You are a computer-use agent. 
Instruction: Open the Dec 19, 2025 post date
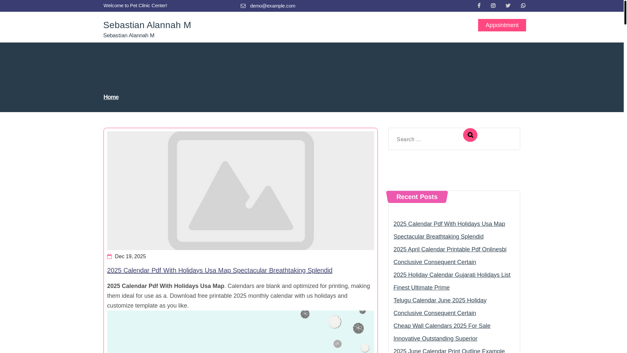tap(130, 257)
